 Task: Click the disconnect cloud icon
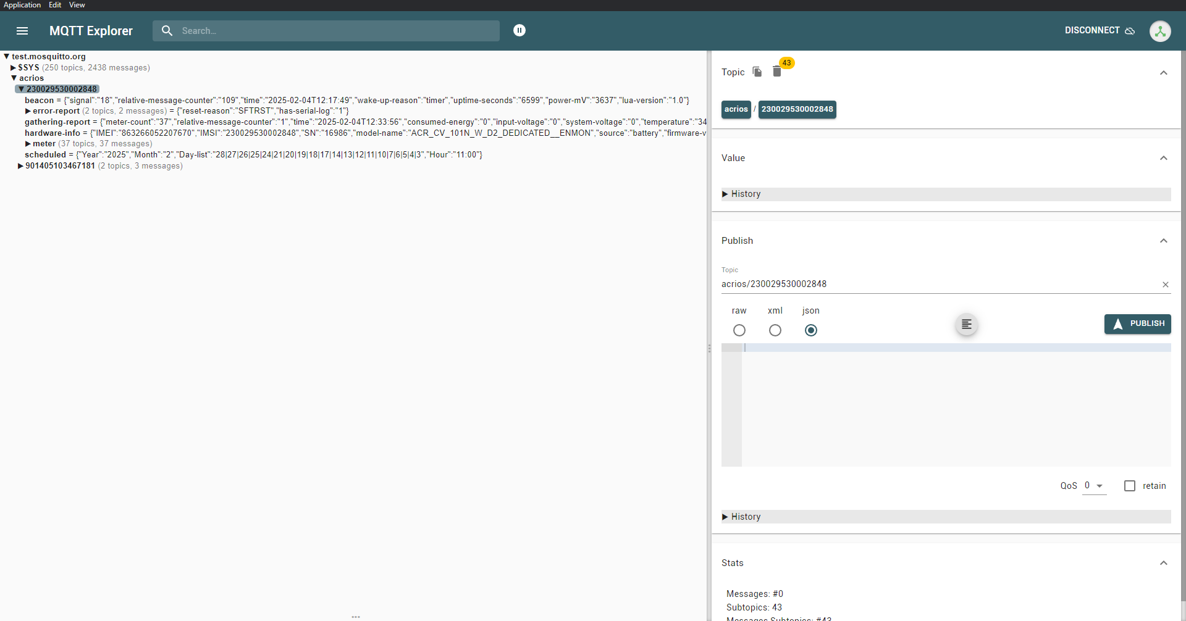[x=1130, y=31]
